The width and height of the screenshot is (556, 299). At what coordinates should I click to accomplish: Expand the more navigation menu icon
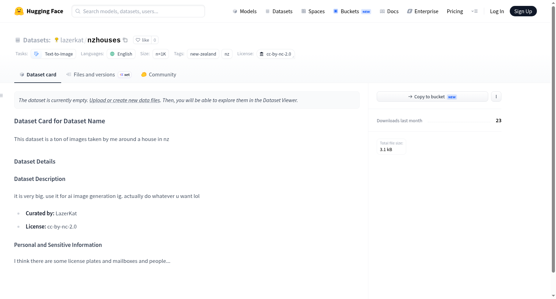[474, 11]
